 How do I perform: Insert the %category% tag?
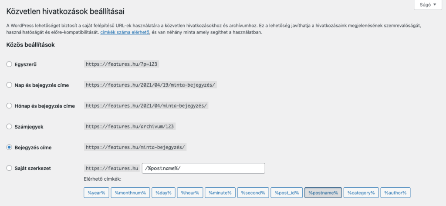[361, 192]
